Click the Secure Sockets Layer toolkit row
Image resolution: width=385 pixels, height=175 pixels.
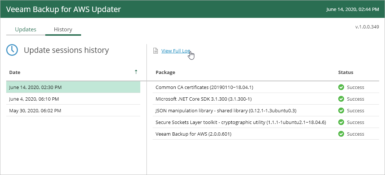coord(266,122)
